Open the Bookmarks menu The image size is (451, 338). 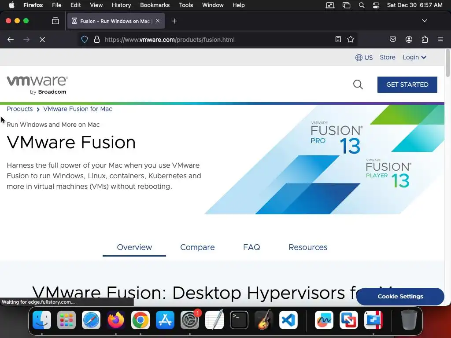pos(155,5)
